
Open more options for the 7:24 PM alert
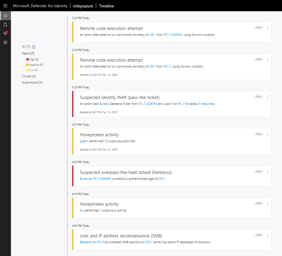pos(268,28)
